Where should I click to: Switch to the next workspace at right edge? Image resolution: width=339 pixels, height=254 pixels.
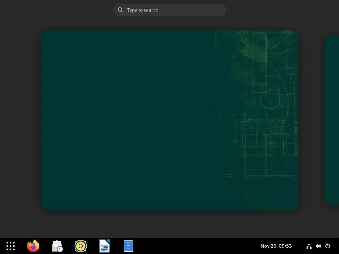[x=332, y=120]
